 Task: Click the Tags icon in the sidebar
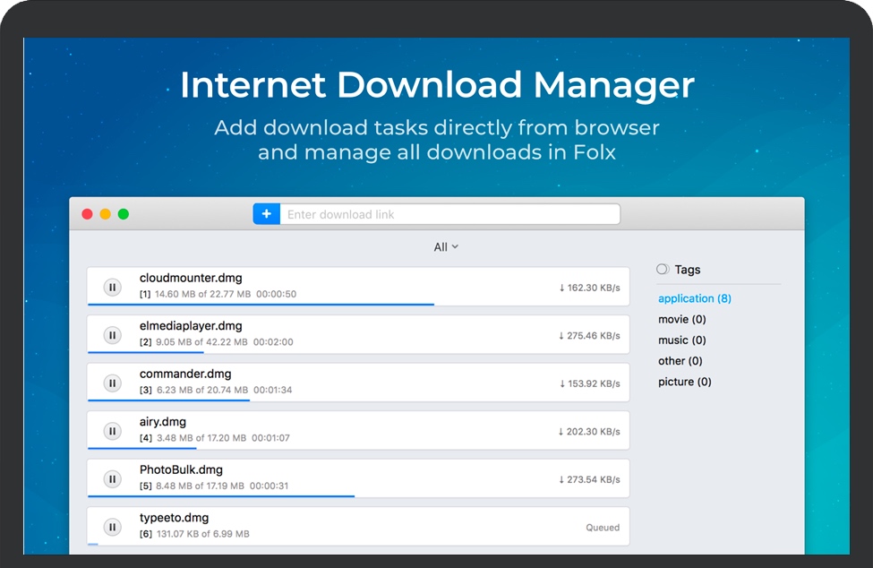[x=663, y=269]
